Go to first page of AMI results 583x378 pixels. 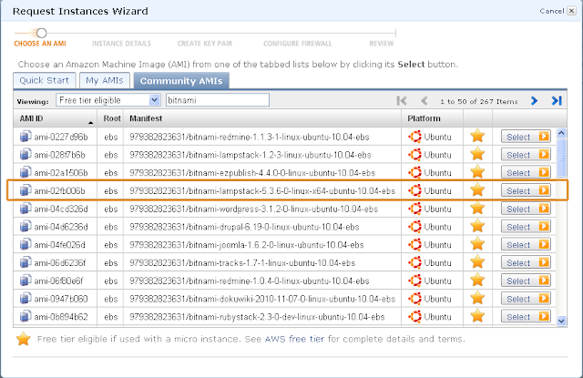[402, 101]
